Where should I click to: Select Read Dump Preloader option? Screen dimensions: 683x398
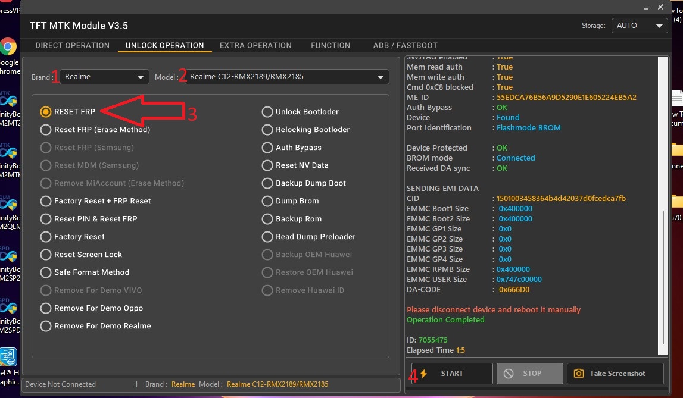[267, 237]
